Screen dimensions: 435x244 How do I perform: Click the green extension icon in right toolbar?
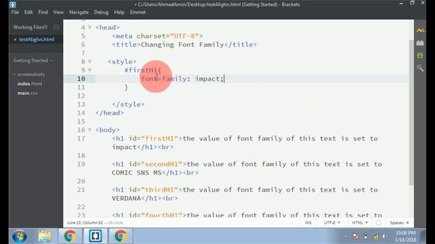pyautogui.click(x=420, y=56)
